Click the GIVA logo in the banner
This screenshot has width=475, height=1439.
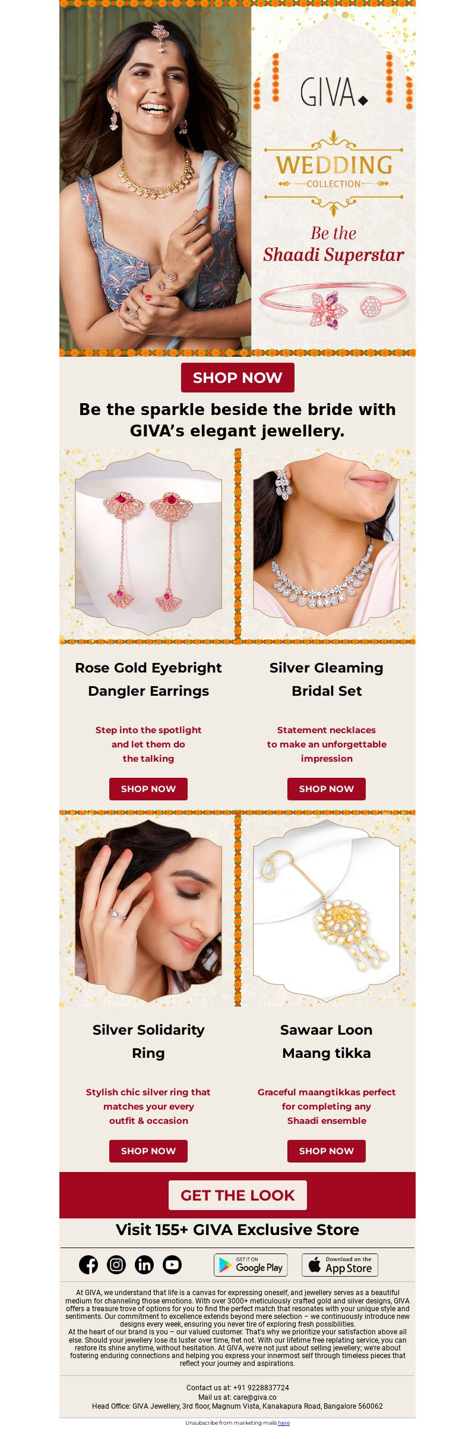(x=334, y=92)
